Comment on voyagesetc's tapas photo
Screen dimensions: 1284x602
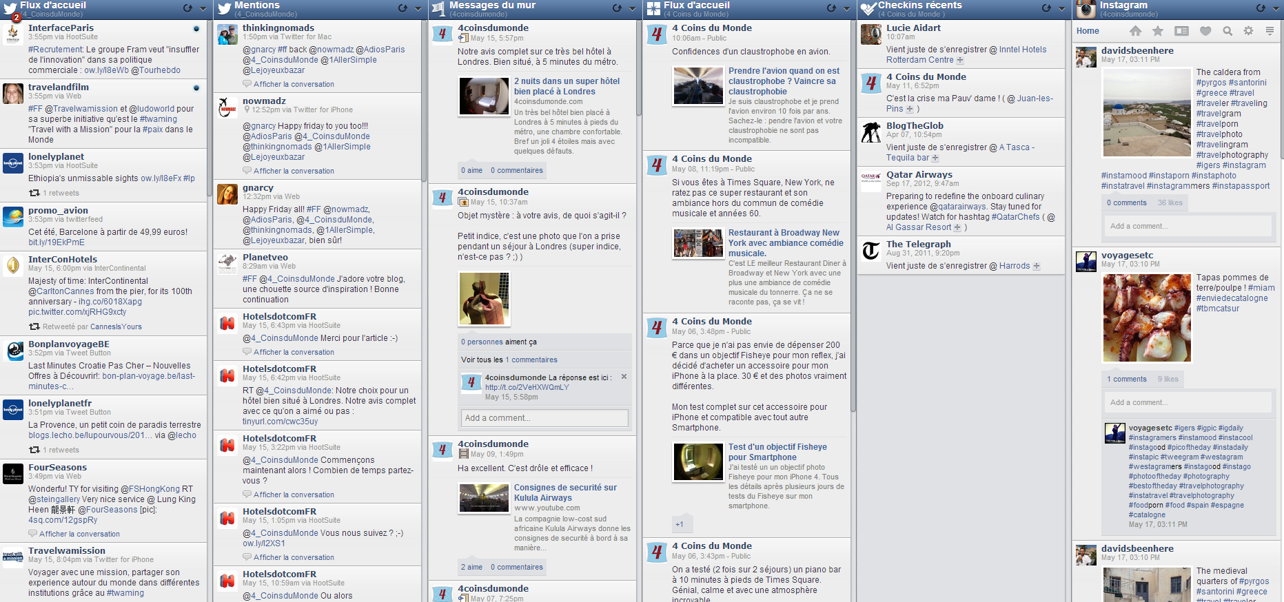click(1189, 403)
